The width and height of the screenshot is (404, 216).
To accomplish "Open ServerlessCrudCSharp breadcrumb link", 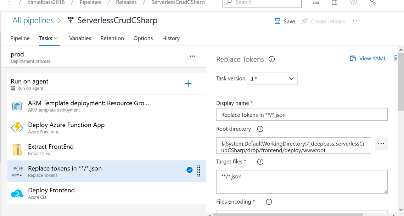I will (178, 2).
